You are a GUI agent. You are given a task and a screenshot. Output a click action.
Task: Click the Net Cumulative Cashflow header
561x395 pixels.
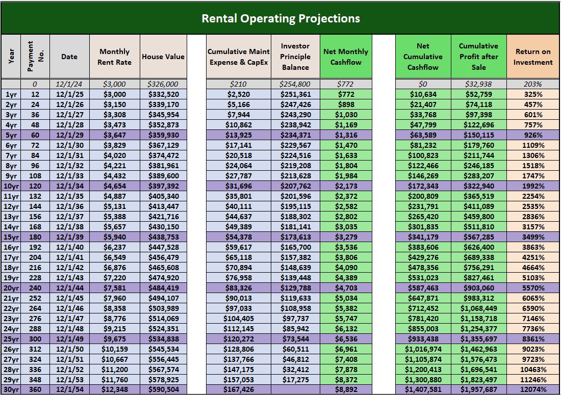[422, 56]
